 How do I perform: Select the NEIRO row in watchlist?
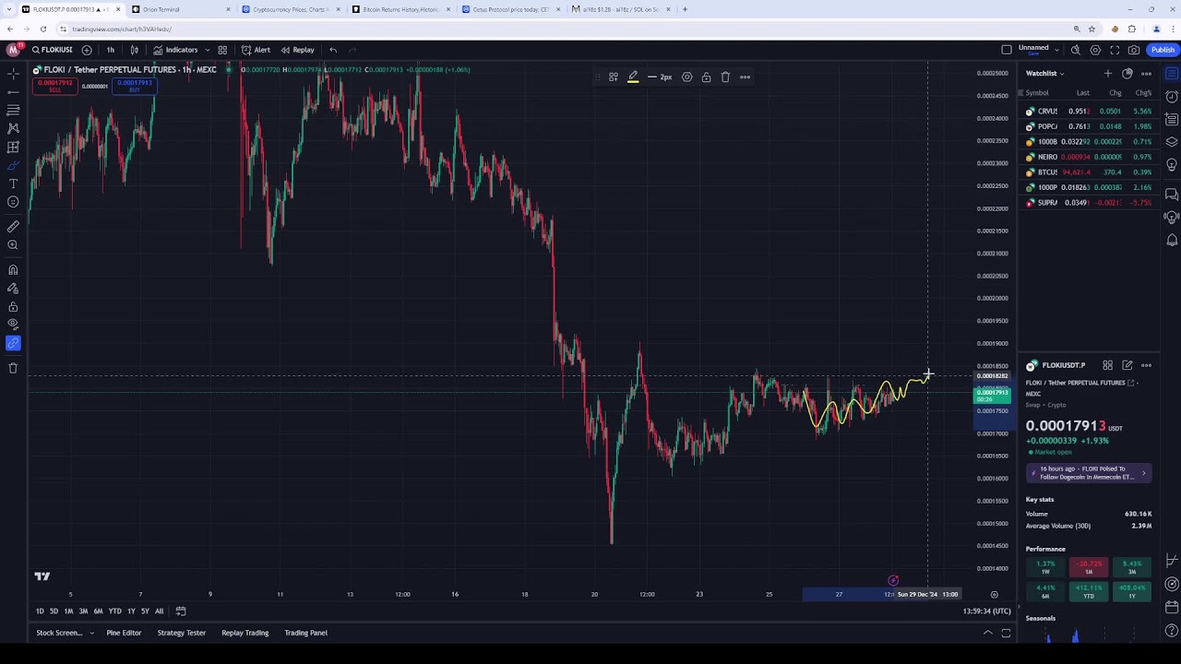[x=1089, y=157]
